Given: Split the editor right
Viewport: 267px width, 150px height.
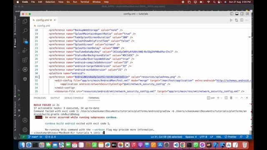Looking at the screenshot, I should [x=242, y=20].
